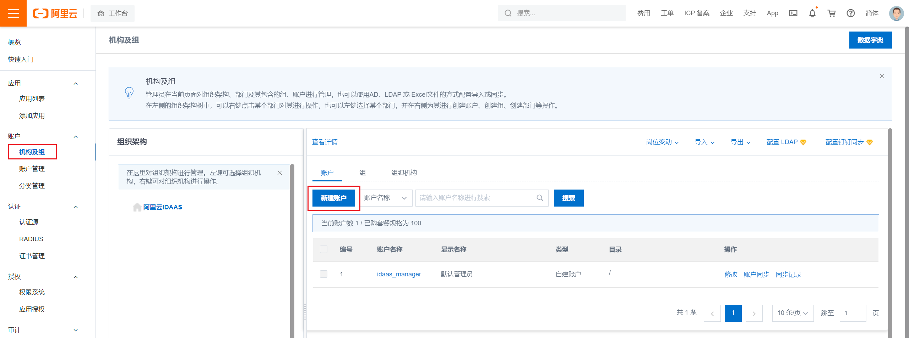The height and width of the screenshot is (338, 909).
Task: Click the Cloud Shell terminal icon
Action: pos(793,13)
